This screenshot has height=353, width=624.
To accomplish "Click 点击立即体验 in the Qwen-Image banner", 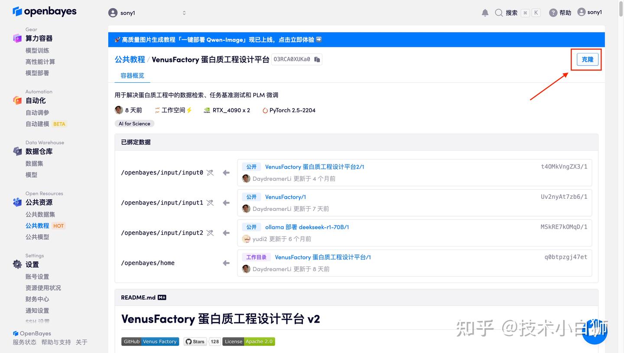I will tap(299, 39).
